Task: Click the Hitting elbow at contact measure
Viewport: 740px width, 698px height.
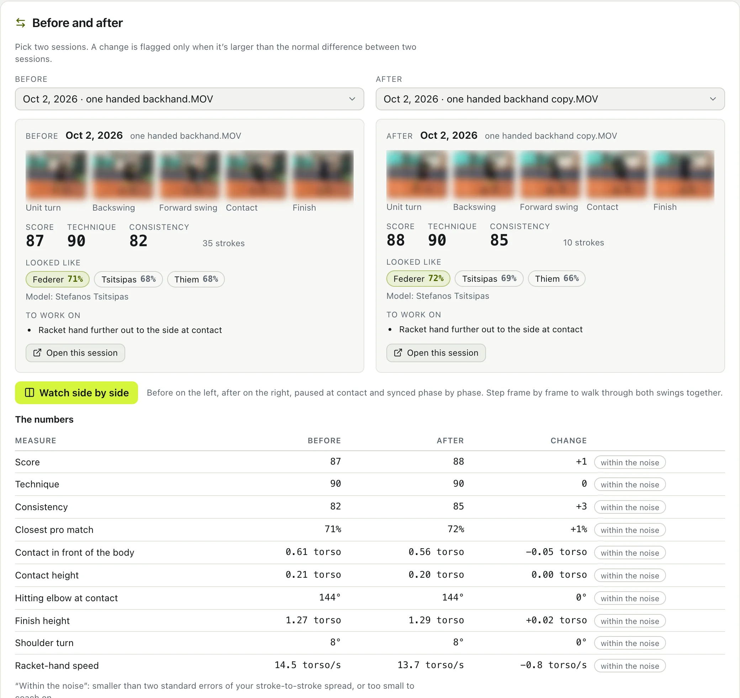Action: [66, 598]
